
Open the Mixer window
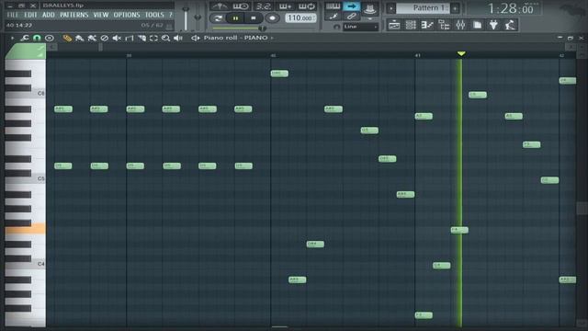[460, 25]
